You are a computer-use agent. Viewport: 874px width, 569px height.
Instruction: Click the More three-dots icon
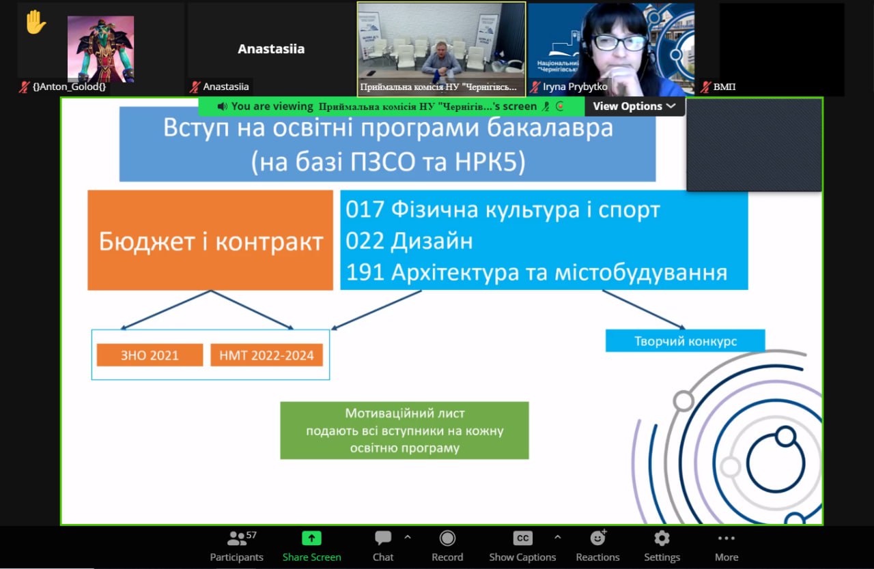[726, 538]
